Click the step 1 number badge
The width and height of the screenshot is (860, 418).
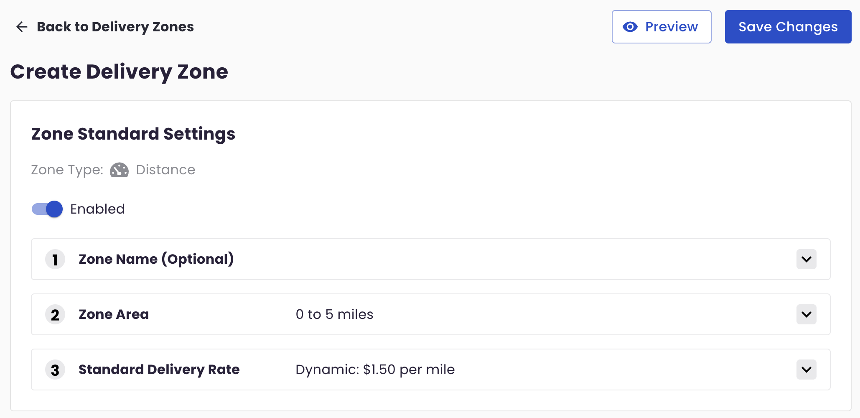pos(55,259)
